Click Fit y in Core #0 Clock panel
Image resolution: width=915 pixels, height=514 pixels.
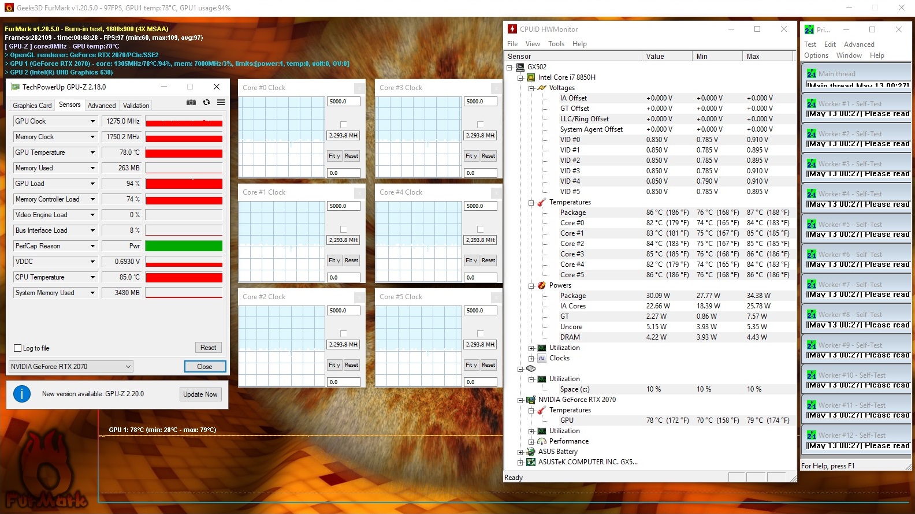pyautogui.click(x=334, y=156)
